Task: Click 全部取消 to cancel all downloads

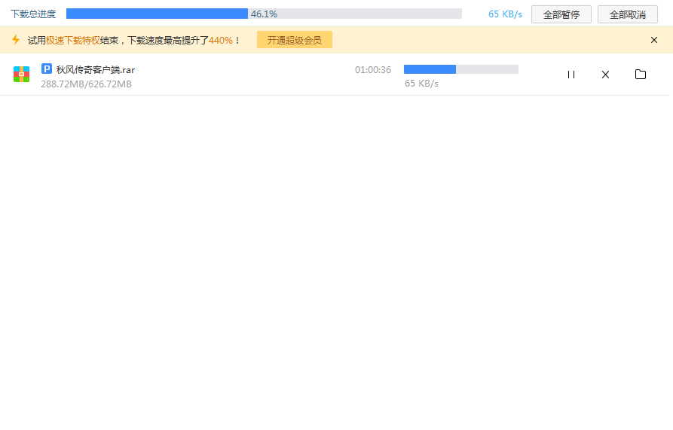Action: [628, 14]
